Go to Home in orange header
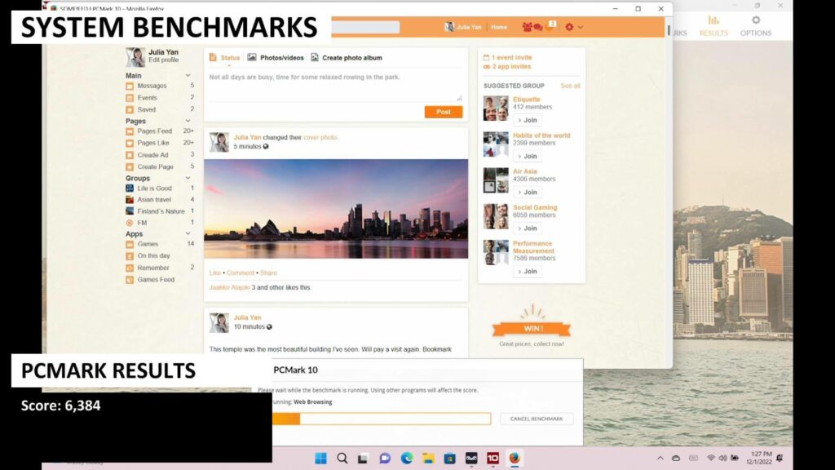The image size is (835, 470). (499, 27)
